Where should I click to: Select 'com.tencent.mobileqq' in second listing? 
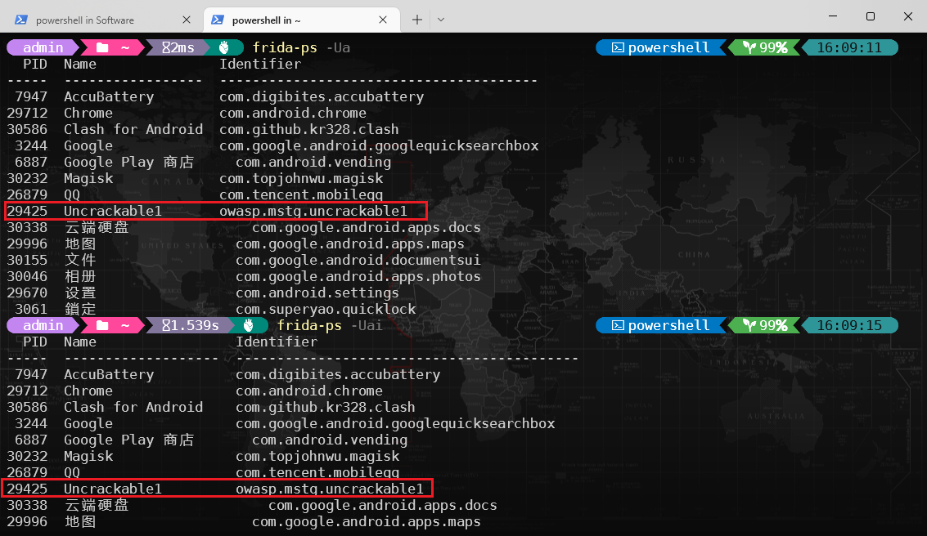click(317, 473)
